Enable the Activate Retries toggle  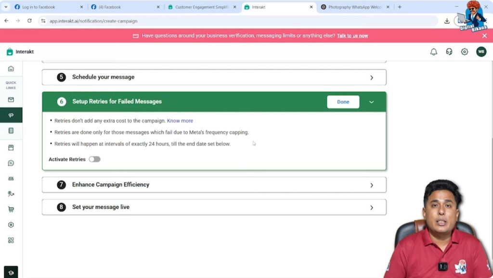[x=94, y=159]
